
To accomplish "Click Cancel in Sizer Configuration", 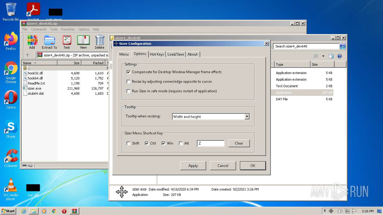I will click(223, 166).
